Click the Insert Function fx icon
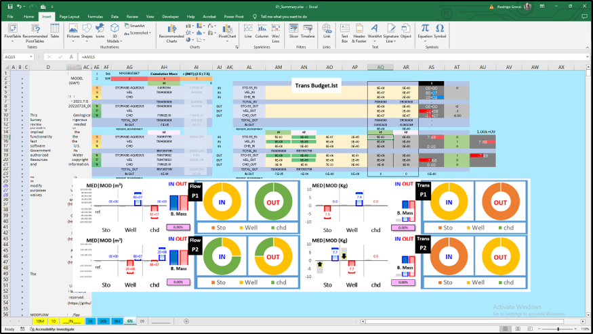Viewport: 593px width, 334px height. (x=71, y=57)
